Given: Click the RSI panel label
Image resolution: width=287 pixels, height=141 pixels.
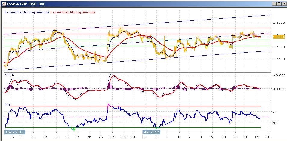Looking at the screenshot, I should 7,105.
